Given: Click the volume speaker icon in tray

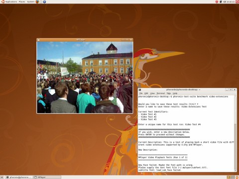Looking at the screenshot, I should click(x=224, y=1).
